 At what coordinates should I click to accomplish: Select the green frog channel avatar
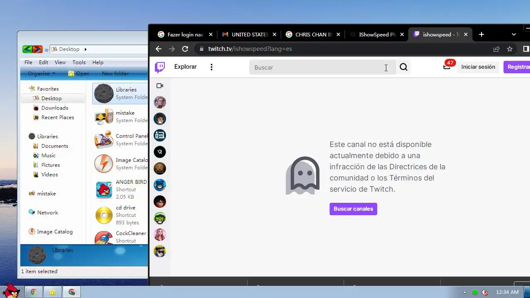(160, 218)
